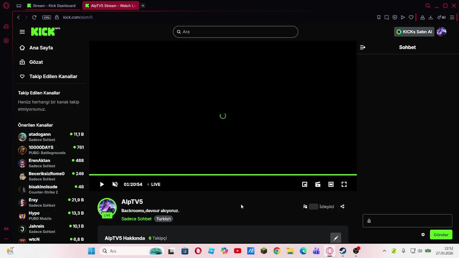Open the Eray channel
This screenshot has height=258, width=459.
pos(51,202)
